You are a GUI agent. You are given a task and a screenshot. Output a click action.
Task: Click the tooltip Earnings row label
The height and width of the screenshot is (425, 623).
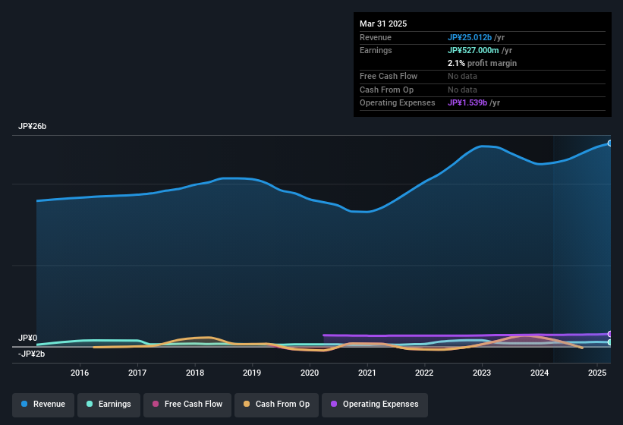point(376,50)
